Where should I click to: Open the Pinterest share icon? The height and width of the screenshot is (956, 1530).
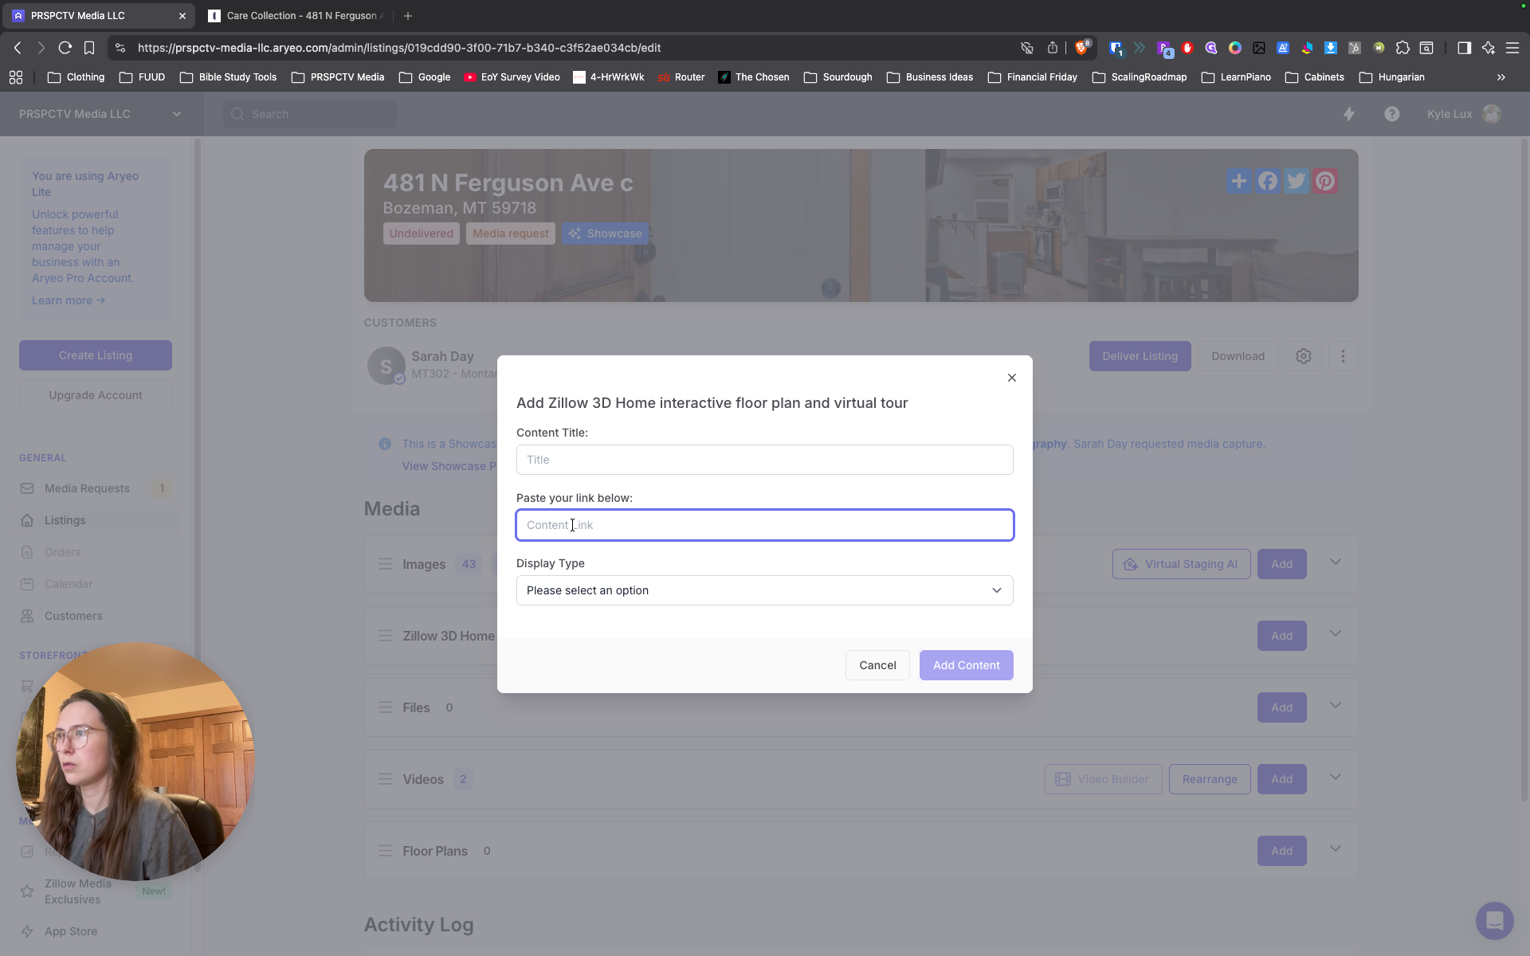[1325, 182]
